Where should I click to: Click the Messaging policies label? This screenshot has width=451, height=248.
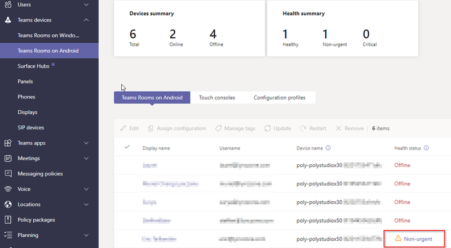point(40,174)
